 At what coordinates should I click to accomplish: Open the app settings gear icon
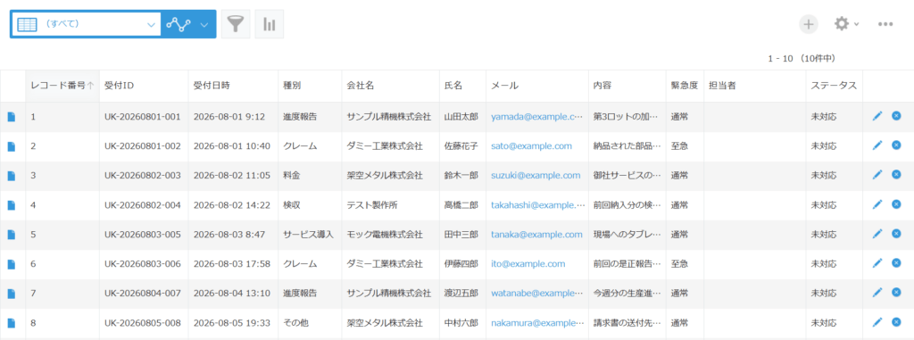pyautogui.click(x=841, y=24)
